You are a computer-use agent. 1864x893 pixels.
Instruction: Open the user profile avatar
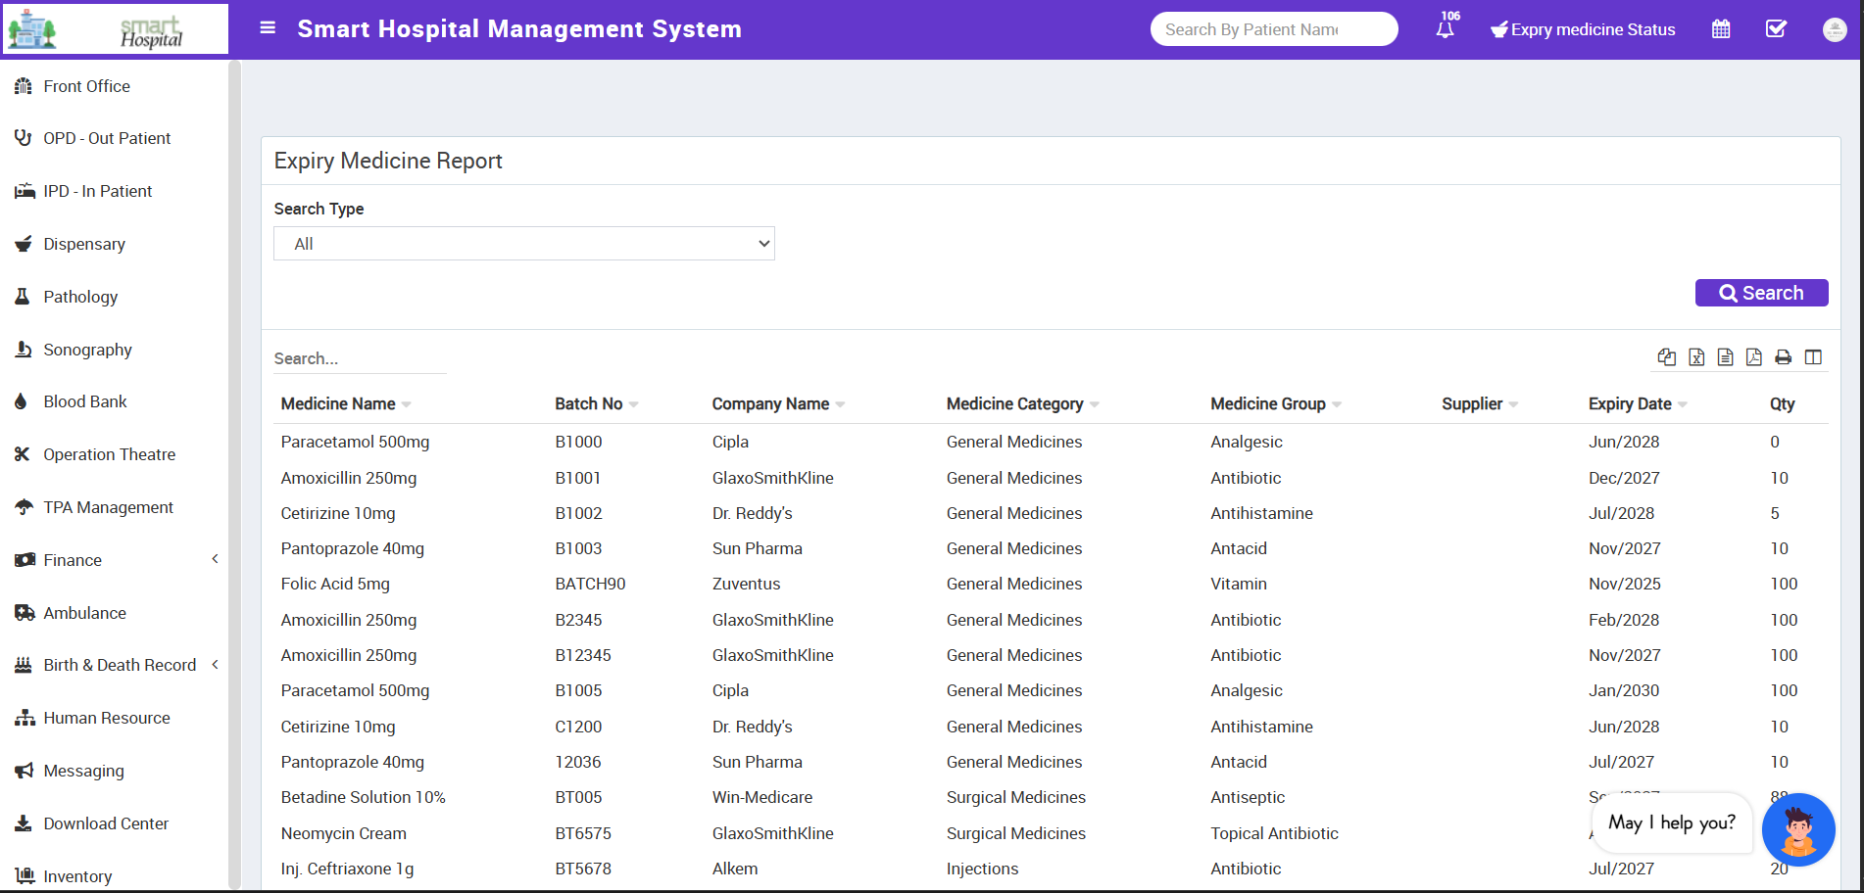1835,29
